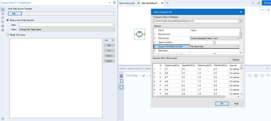This screenshot has width=271, height=121.
Task: Apply field selection checkmark in Results
Action: (144, 76)
